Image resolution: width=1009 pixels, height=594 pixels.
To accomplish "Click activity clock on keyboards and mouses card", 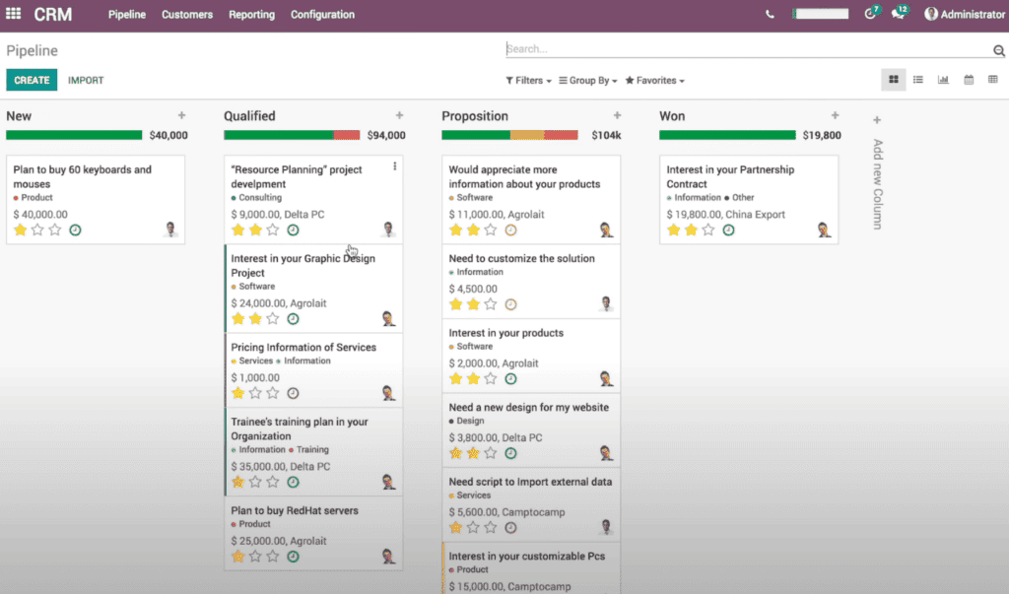I will tap(75, 230).
